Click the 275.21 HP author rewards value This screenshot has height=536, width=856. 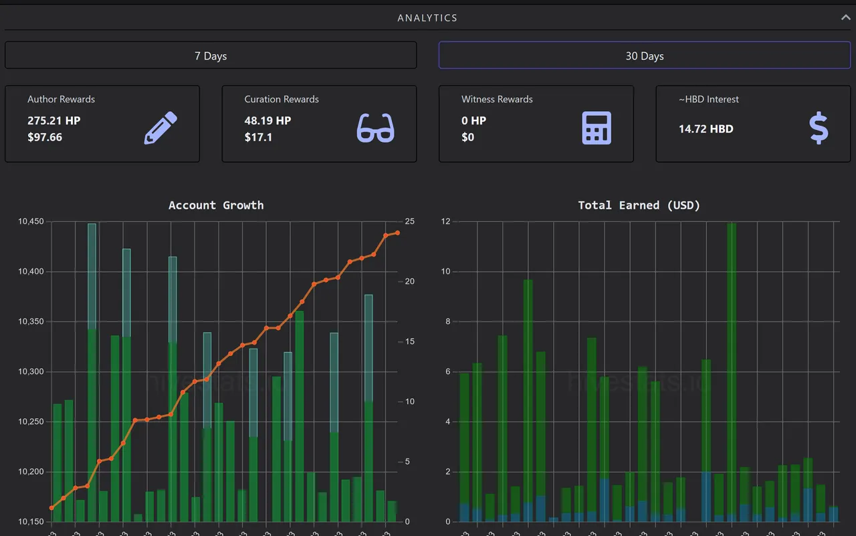pyautogui.click(x=53, y=120)
